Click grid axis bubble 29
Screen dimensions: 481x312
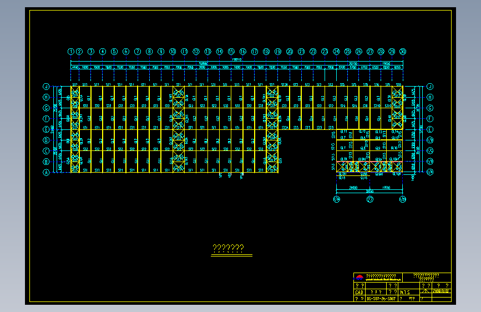[392, 52]
